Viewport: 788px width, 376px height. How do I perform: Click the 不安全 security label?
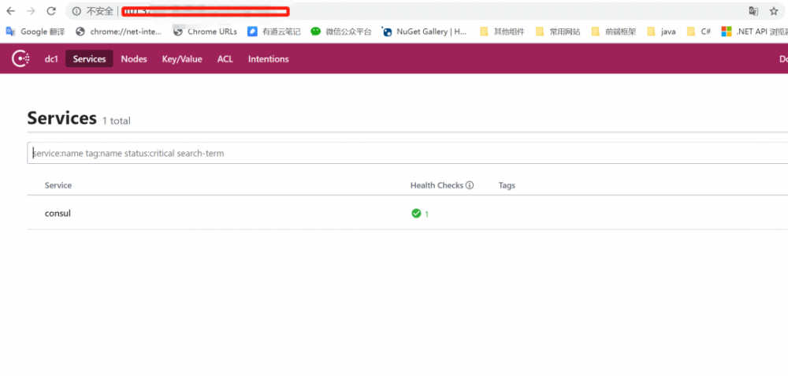coord(99,11)
